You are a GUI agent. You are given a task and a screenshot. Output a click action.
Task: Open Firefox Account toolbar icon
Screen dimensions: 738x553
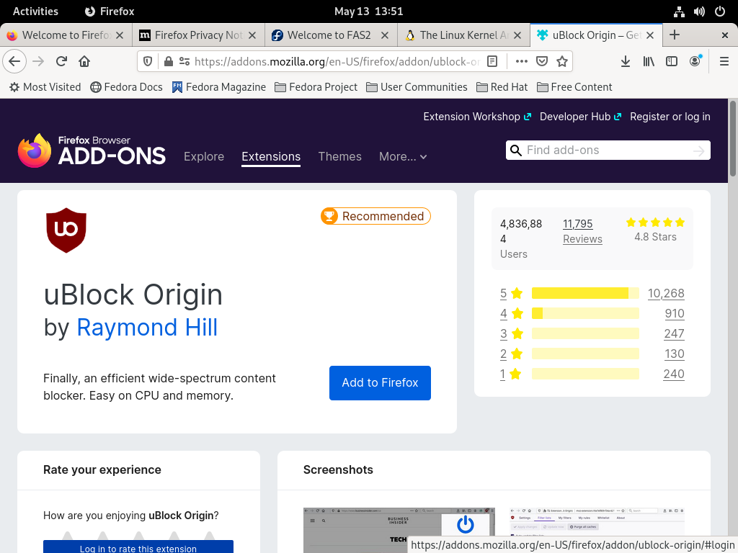[695, 61]
